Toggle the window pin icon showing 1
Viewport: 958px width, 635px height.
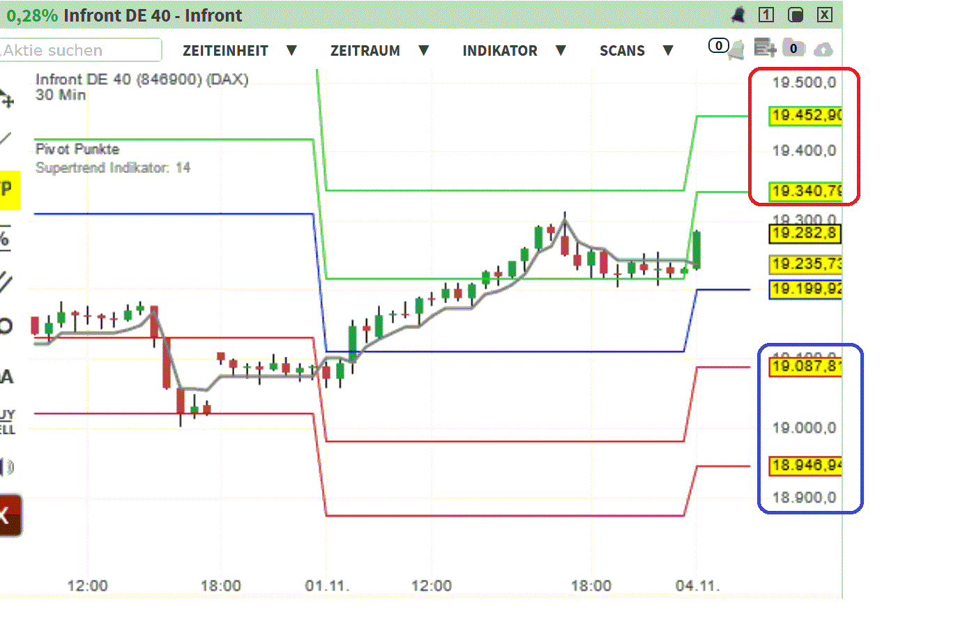tap(768, 15)
